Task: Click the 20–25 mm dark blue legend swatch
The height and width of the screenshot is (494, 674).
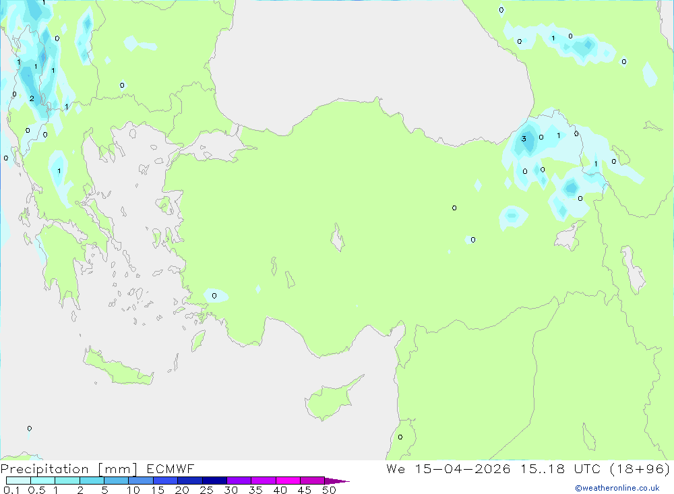Action: 189,481
